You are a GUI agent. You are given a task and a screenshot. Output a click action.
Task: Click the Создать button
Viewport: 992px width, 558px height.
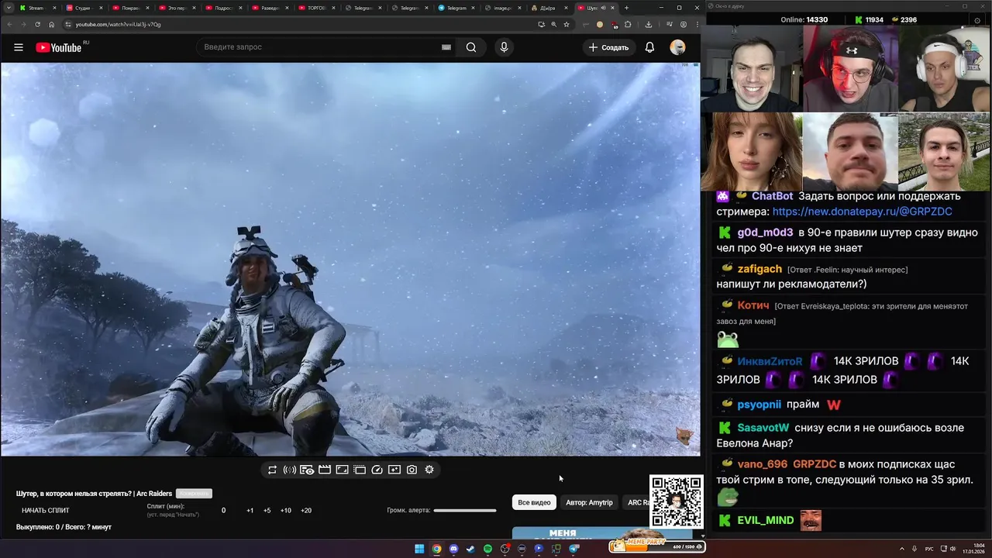point(609,47)
